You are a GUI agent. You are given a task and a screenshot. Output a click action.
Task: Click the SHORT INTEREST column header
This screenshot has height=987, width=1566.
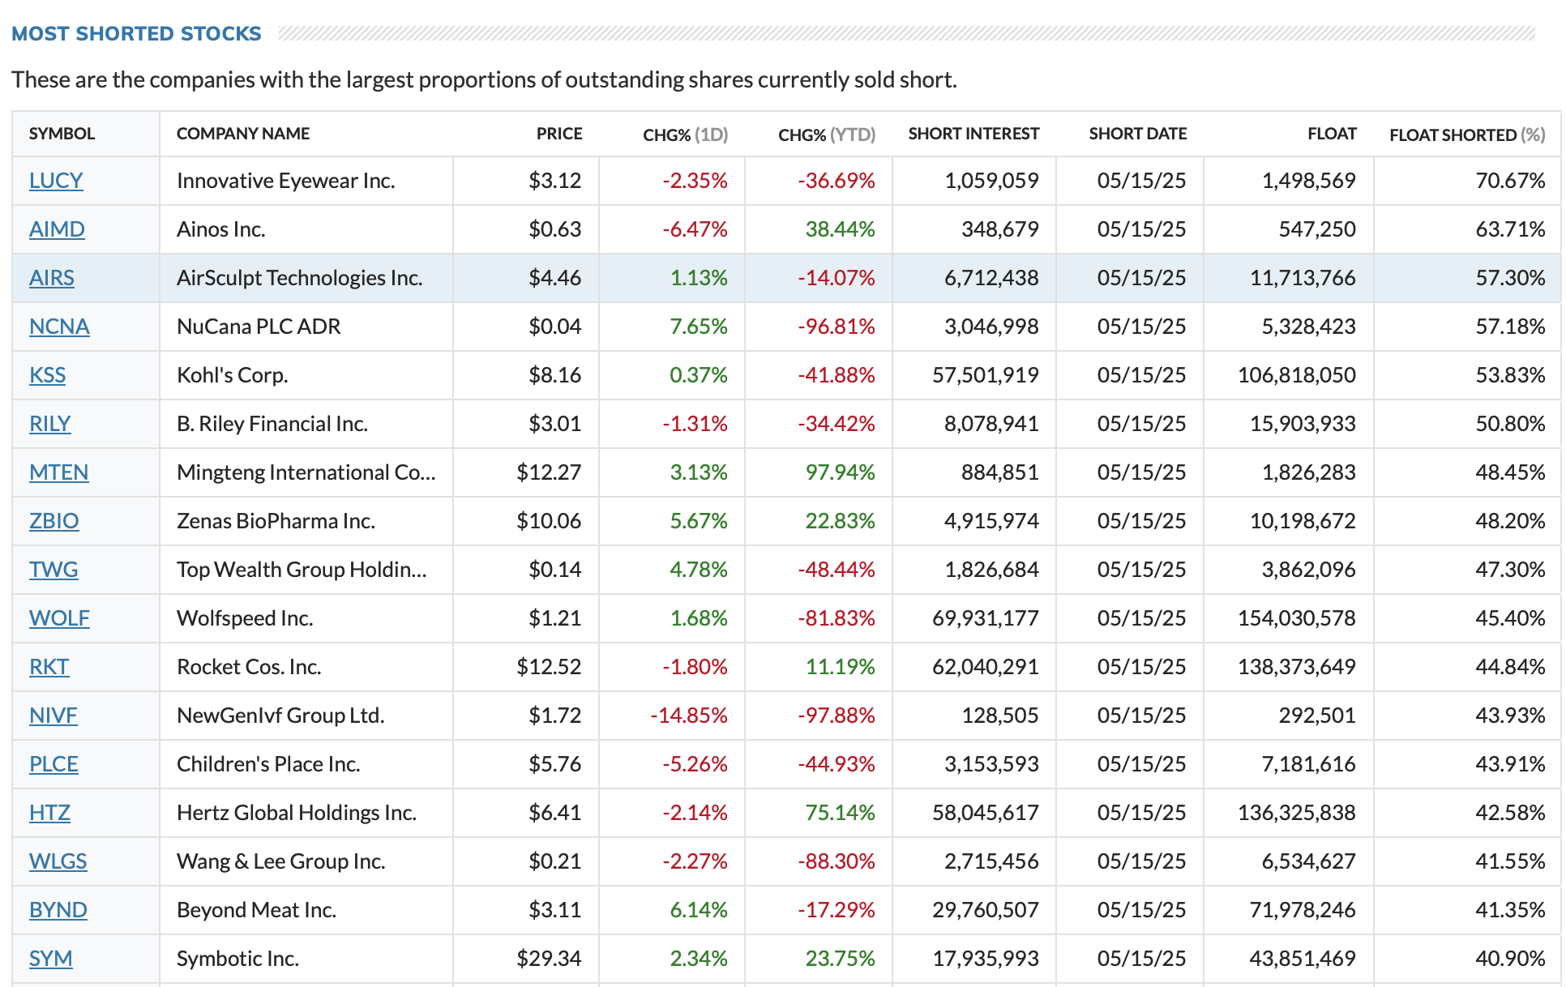[x=973, y=134]
